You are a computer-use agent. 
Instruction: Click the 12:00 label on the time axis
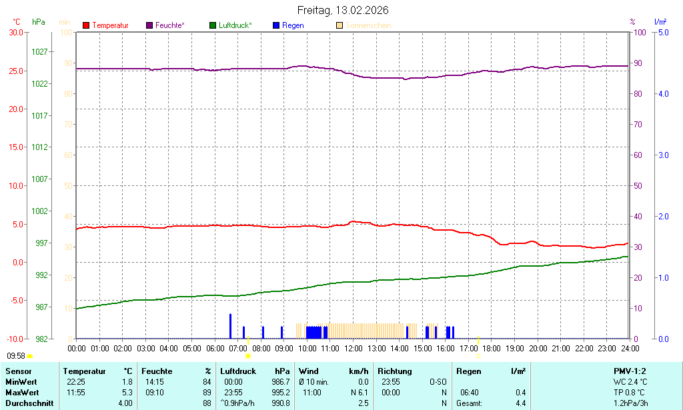pos(353,348)
